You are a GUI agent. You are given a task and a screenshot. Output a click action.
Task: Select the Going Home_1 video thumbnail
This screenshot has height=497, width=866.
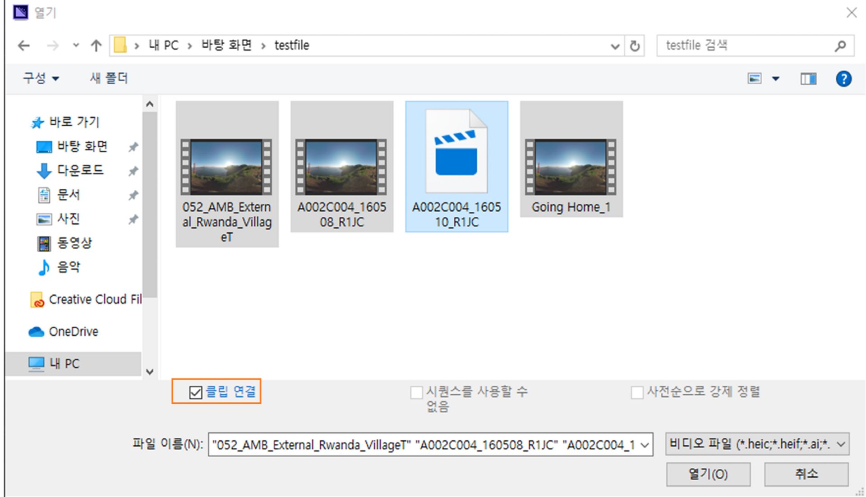click(x=571, y=167)
